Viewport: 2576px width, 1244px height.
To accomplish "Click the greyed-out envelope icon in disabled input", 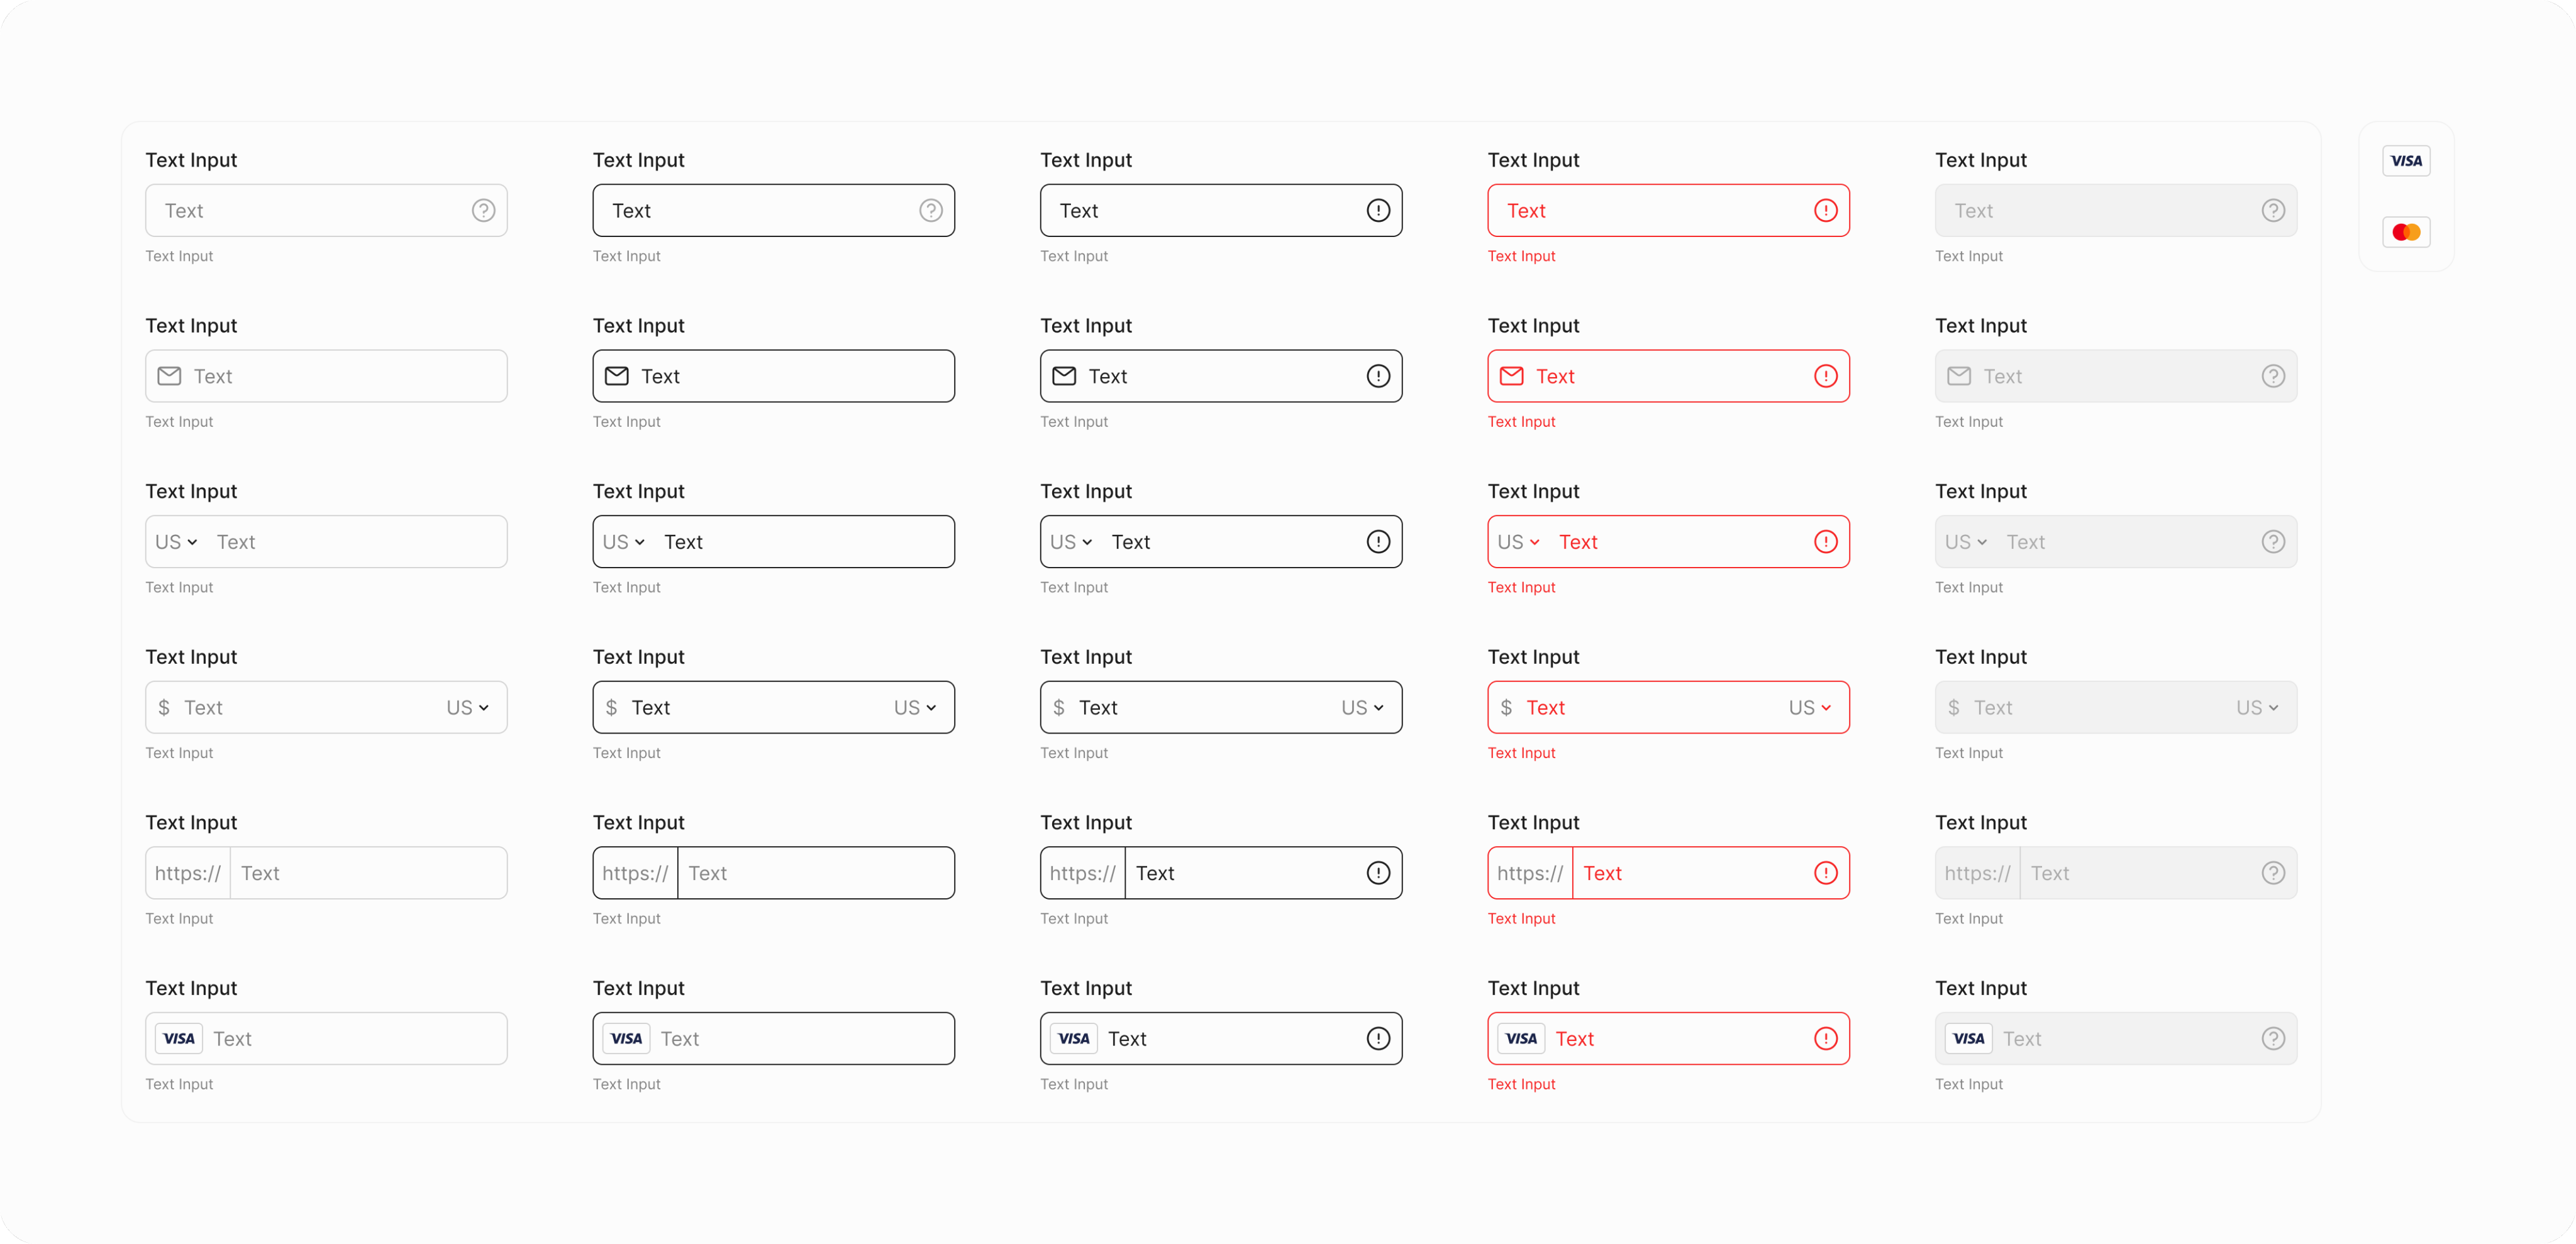I will pyautogui.click(x=1959, y=376).
